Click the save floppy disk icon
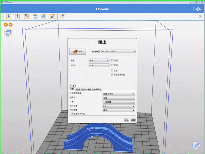 tap(26, 16)
